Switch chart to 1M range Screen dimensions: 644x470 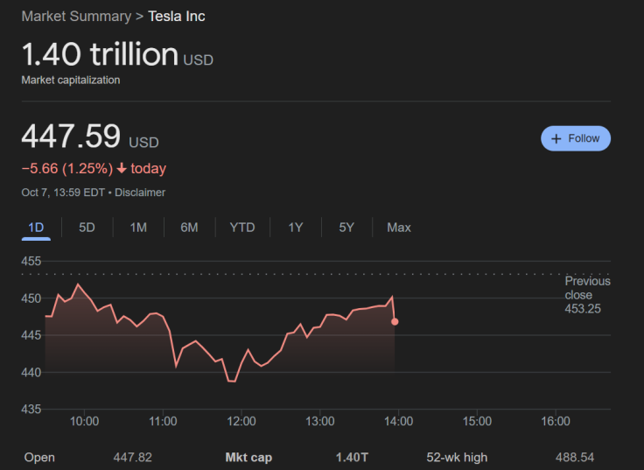point(138,228)
